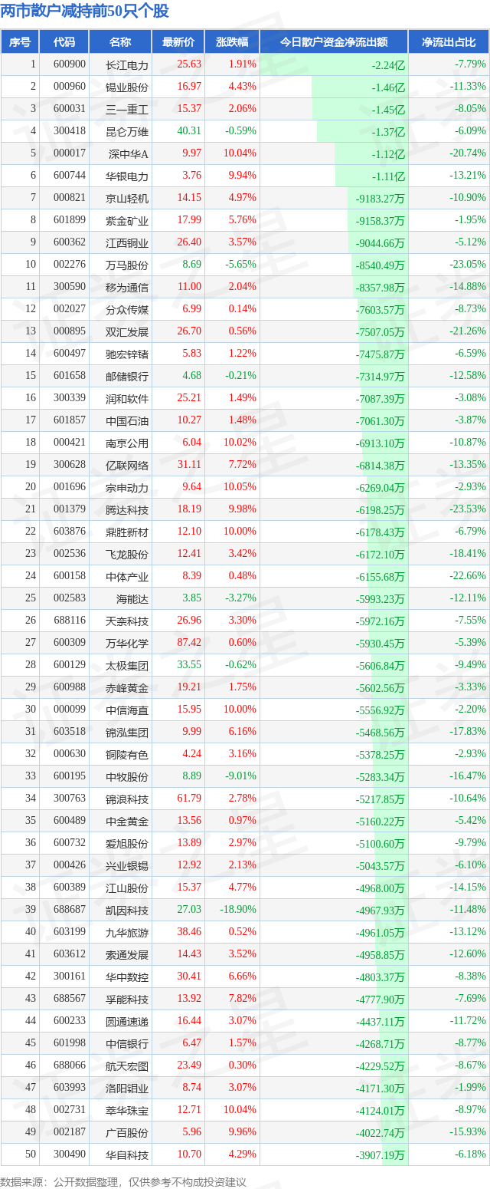Select stock name 爱旭股份

tap(127, 844)
